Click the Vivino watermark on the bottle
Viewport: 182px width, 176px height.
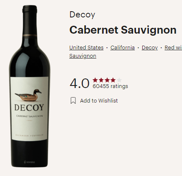click(x=29, y=162)
